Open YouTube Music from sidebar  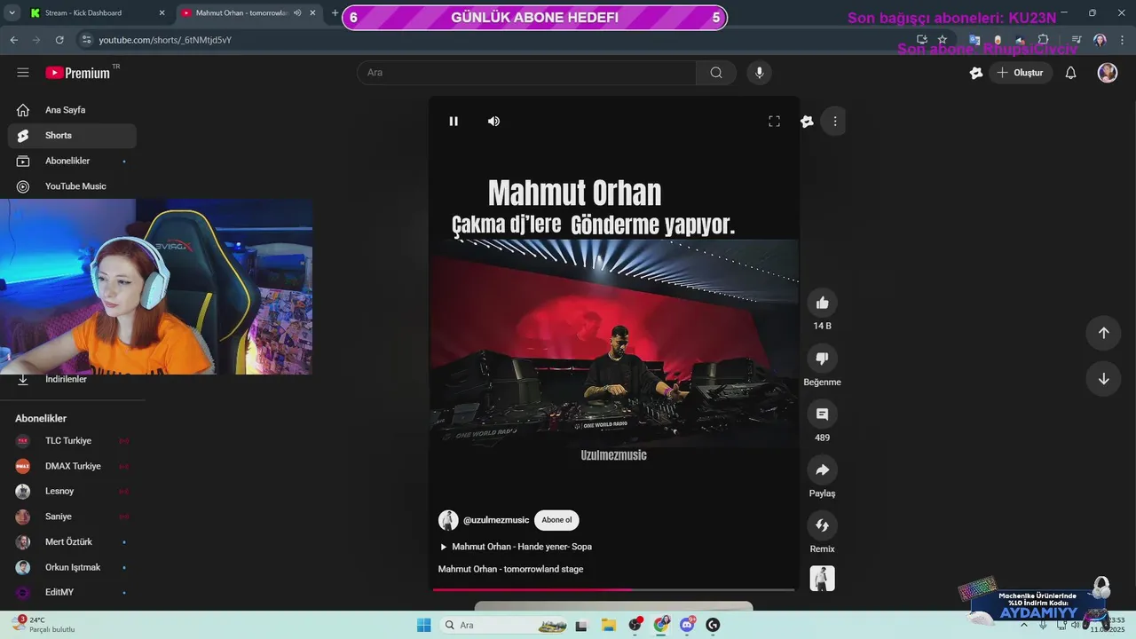[72, 186]
